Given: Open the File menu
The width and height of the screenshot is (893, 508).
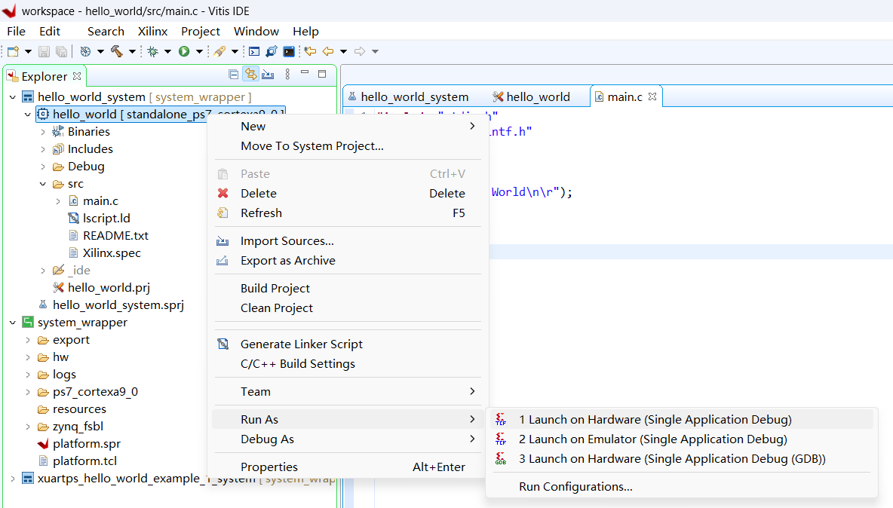Looking at the screenshot, I should pos(16,32).
